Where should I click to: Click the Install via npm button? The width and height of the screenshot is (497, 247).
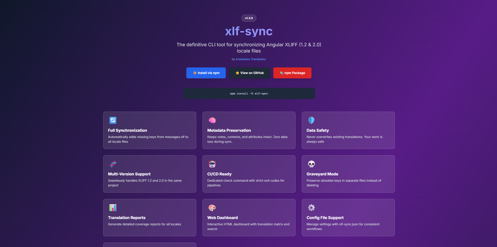(x=206, y=73)
